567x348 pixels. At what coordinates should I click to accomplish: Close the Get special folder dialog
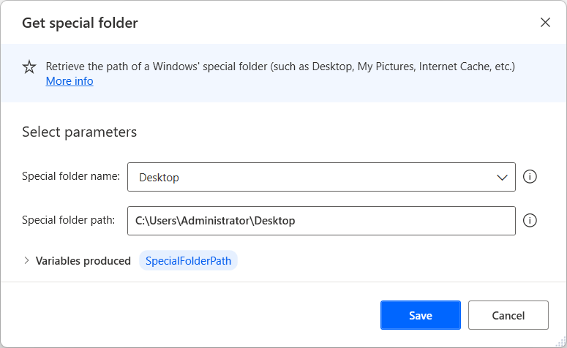click(x=545, y=23)
